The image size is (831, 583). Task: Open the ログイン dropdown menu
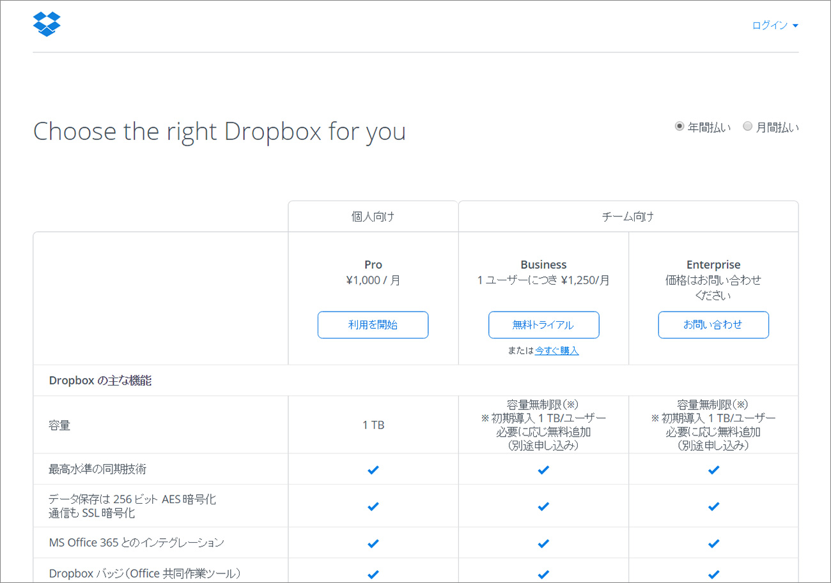click(775, 26)
